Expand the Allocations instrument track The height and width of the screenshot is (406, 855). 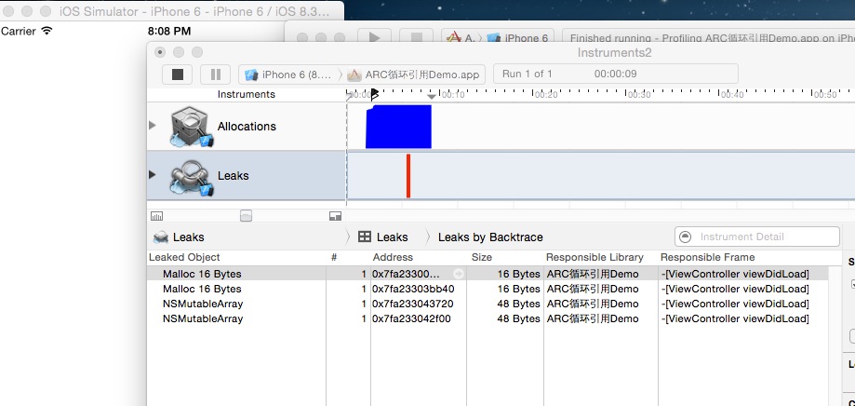point(153,126)
